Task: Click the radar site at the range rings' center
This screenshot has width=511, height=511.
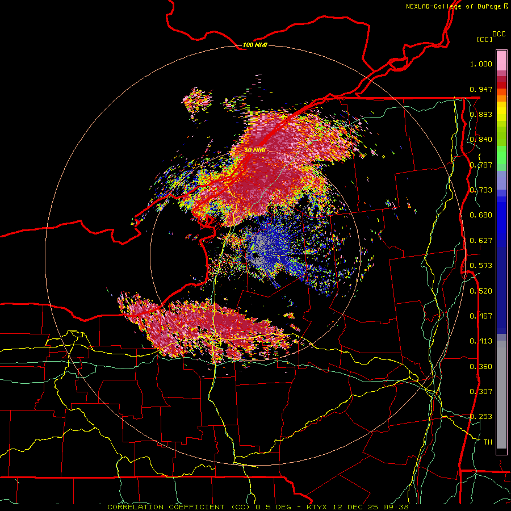Action: click(255, 256)
